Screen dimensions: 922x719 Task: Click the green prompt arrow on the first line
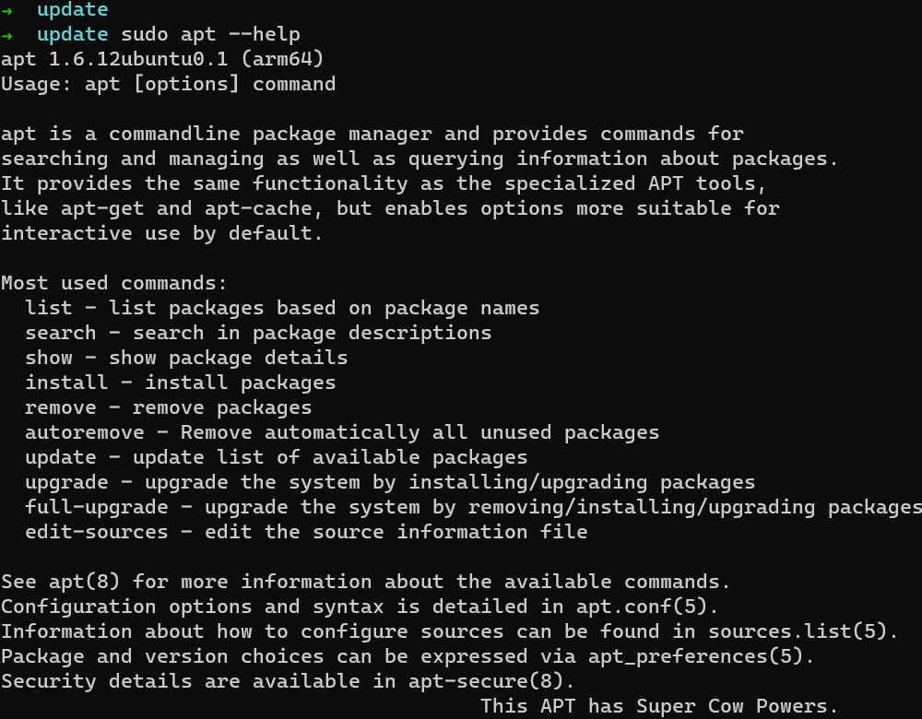click(7, 10)
